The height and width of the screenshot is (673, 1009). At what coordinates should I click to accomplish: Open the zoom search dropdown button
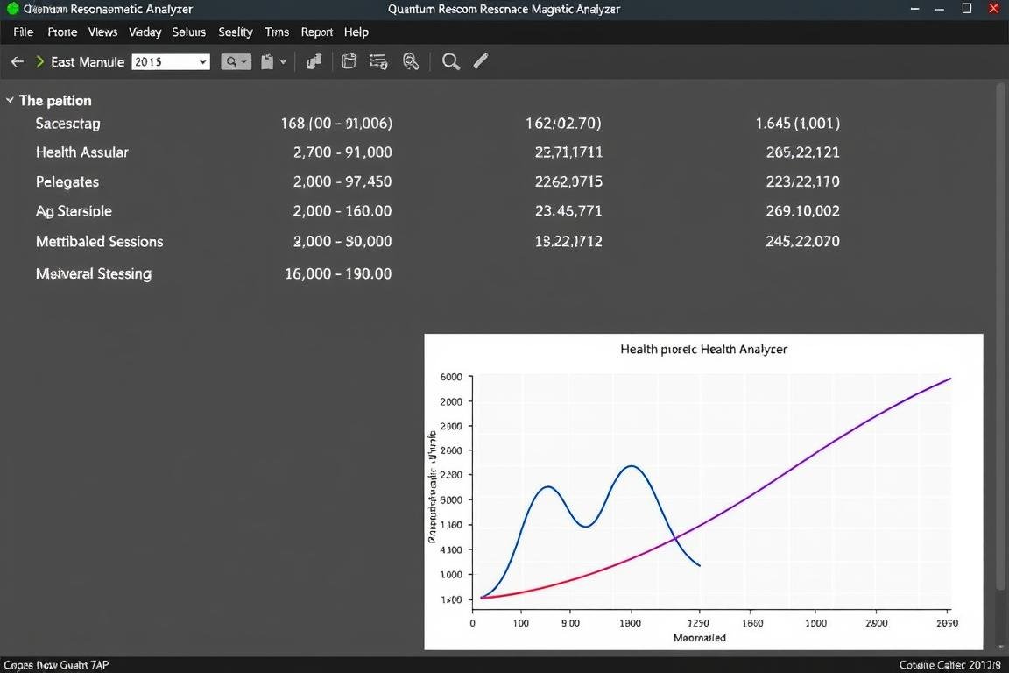(236, 61)
